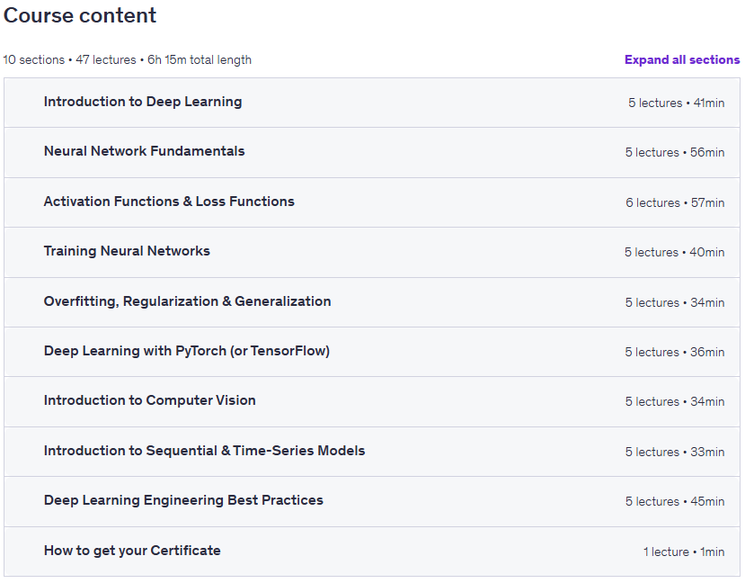Open Deep Learning with PyTorch (or TensorFlow) section

coord(372,352)
